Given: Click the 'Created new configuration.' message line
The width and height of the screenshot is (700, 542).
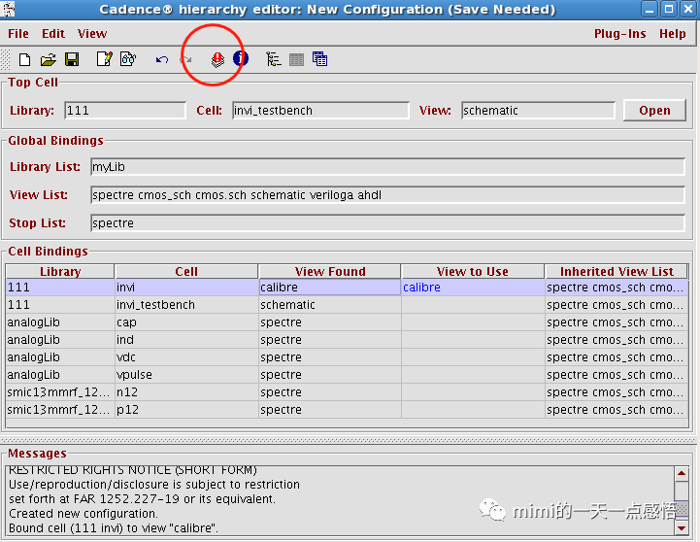Looking at the screenshot, I should pyautogui.click(x=83, y=514).
